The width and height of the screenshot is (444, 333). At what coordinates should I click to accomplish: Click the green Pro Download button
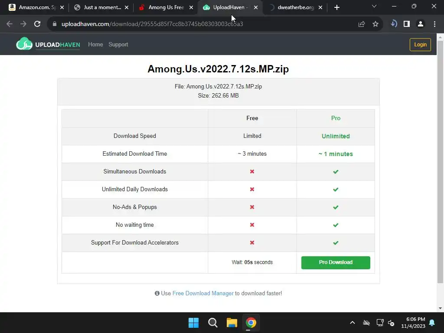[x=336, y=262]
